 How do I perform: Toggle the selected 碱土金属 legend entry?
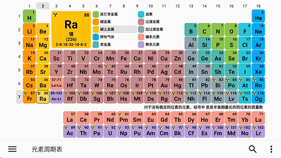(x=115, y=29)
